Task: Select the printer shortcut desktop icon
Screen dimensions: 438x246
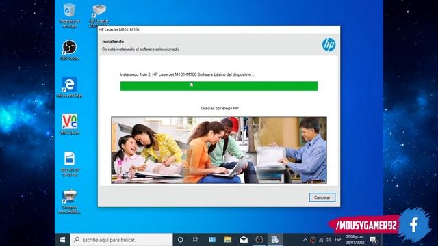Action: 69,202
